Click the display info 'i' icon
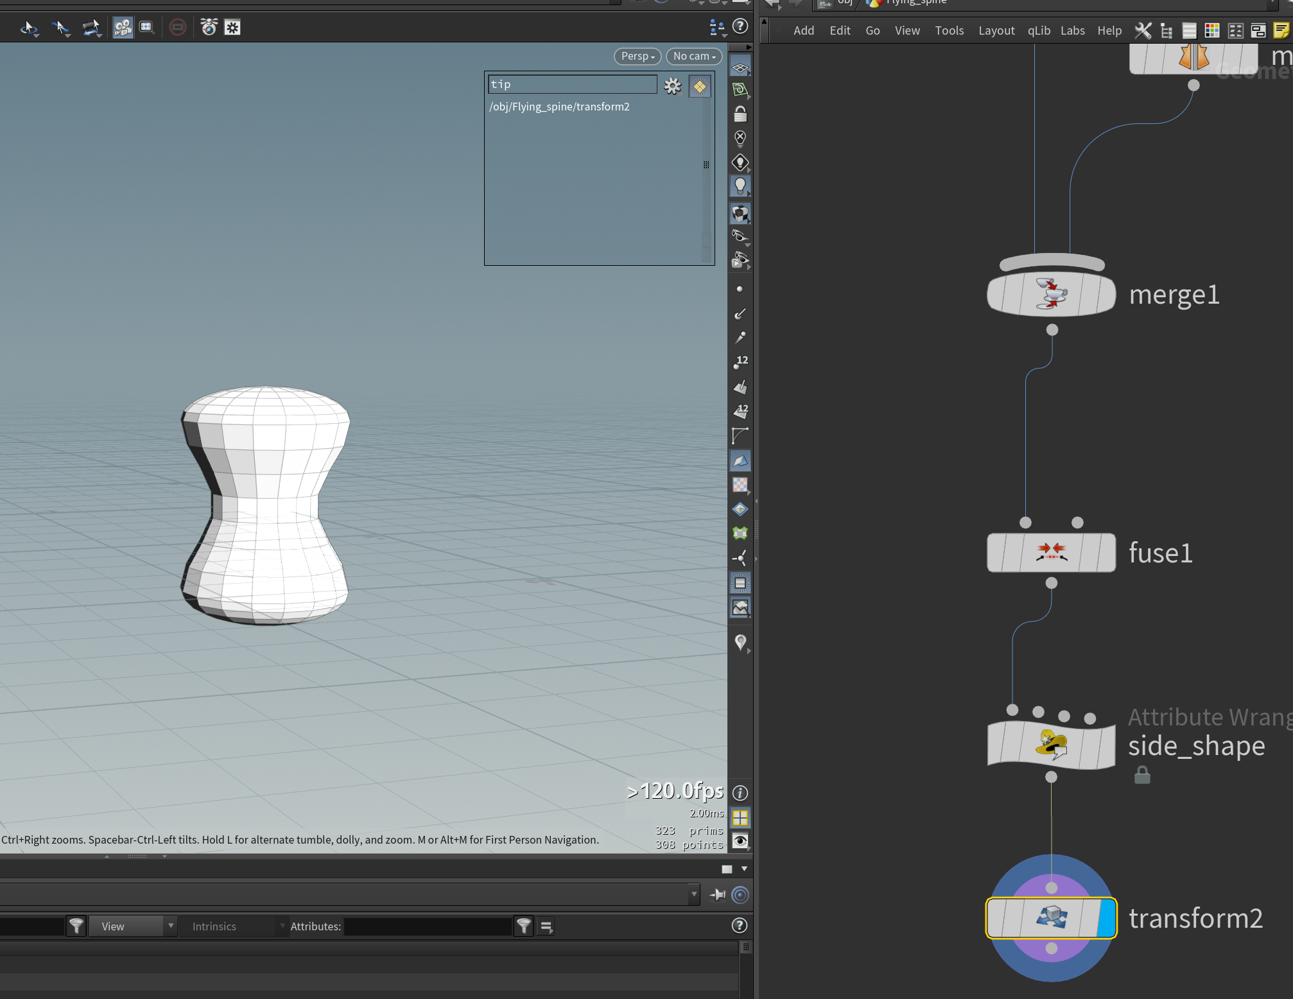Viewport: 1293px width, 999px height. (740, 793)
